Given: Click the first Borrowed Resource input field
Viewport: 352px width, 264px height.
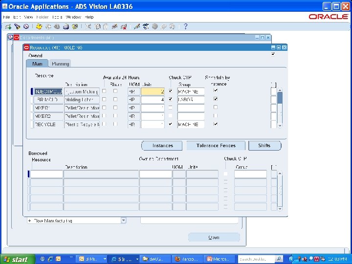Looking at the screenshot, I should (46, 174).
